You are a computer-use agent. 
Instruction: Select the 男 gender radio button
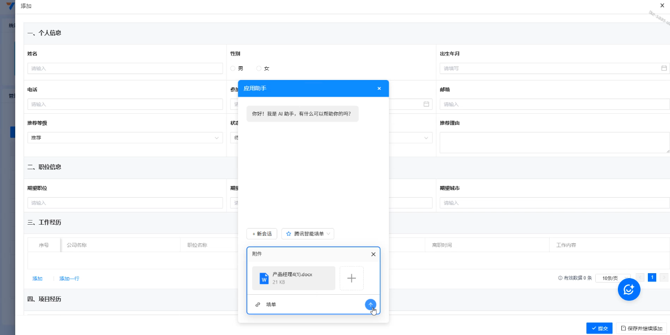pos(233,68)
